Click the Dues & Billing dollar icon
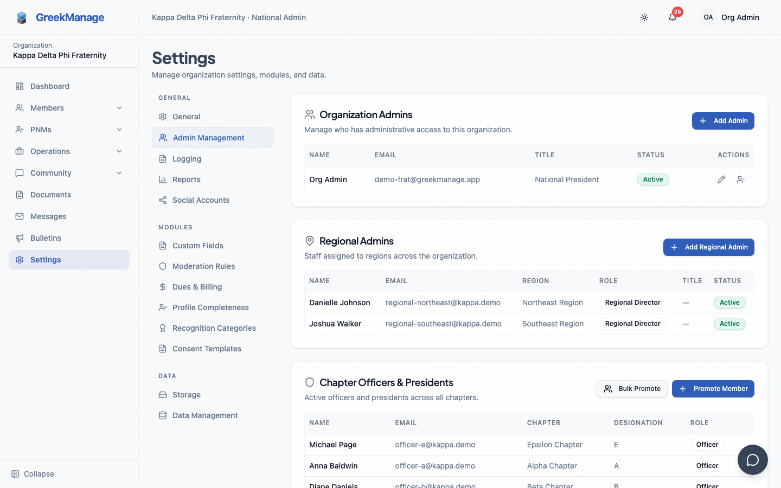Image resolution: width=781 pixels, height=488 pixels. 163,287
